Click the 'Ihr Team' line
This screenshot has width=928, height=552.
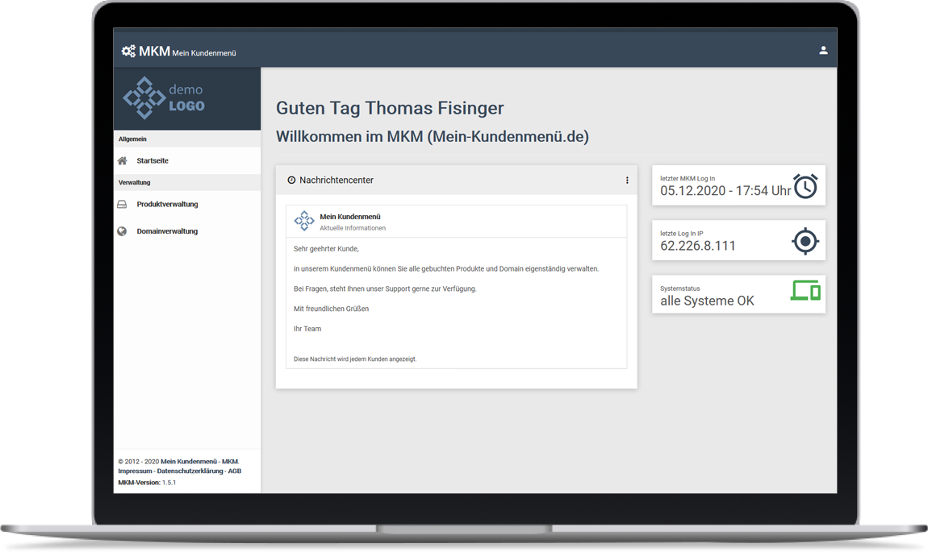[x=307, y=330]
